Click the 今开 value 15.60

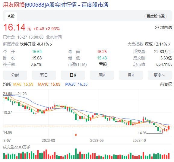coord(37,52)
